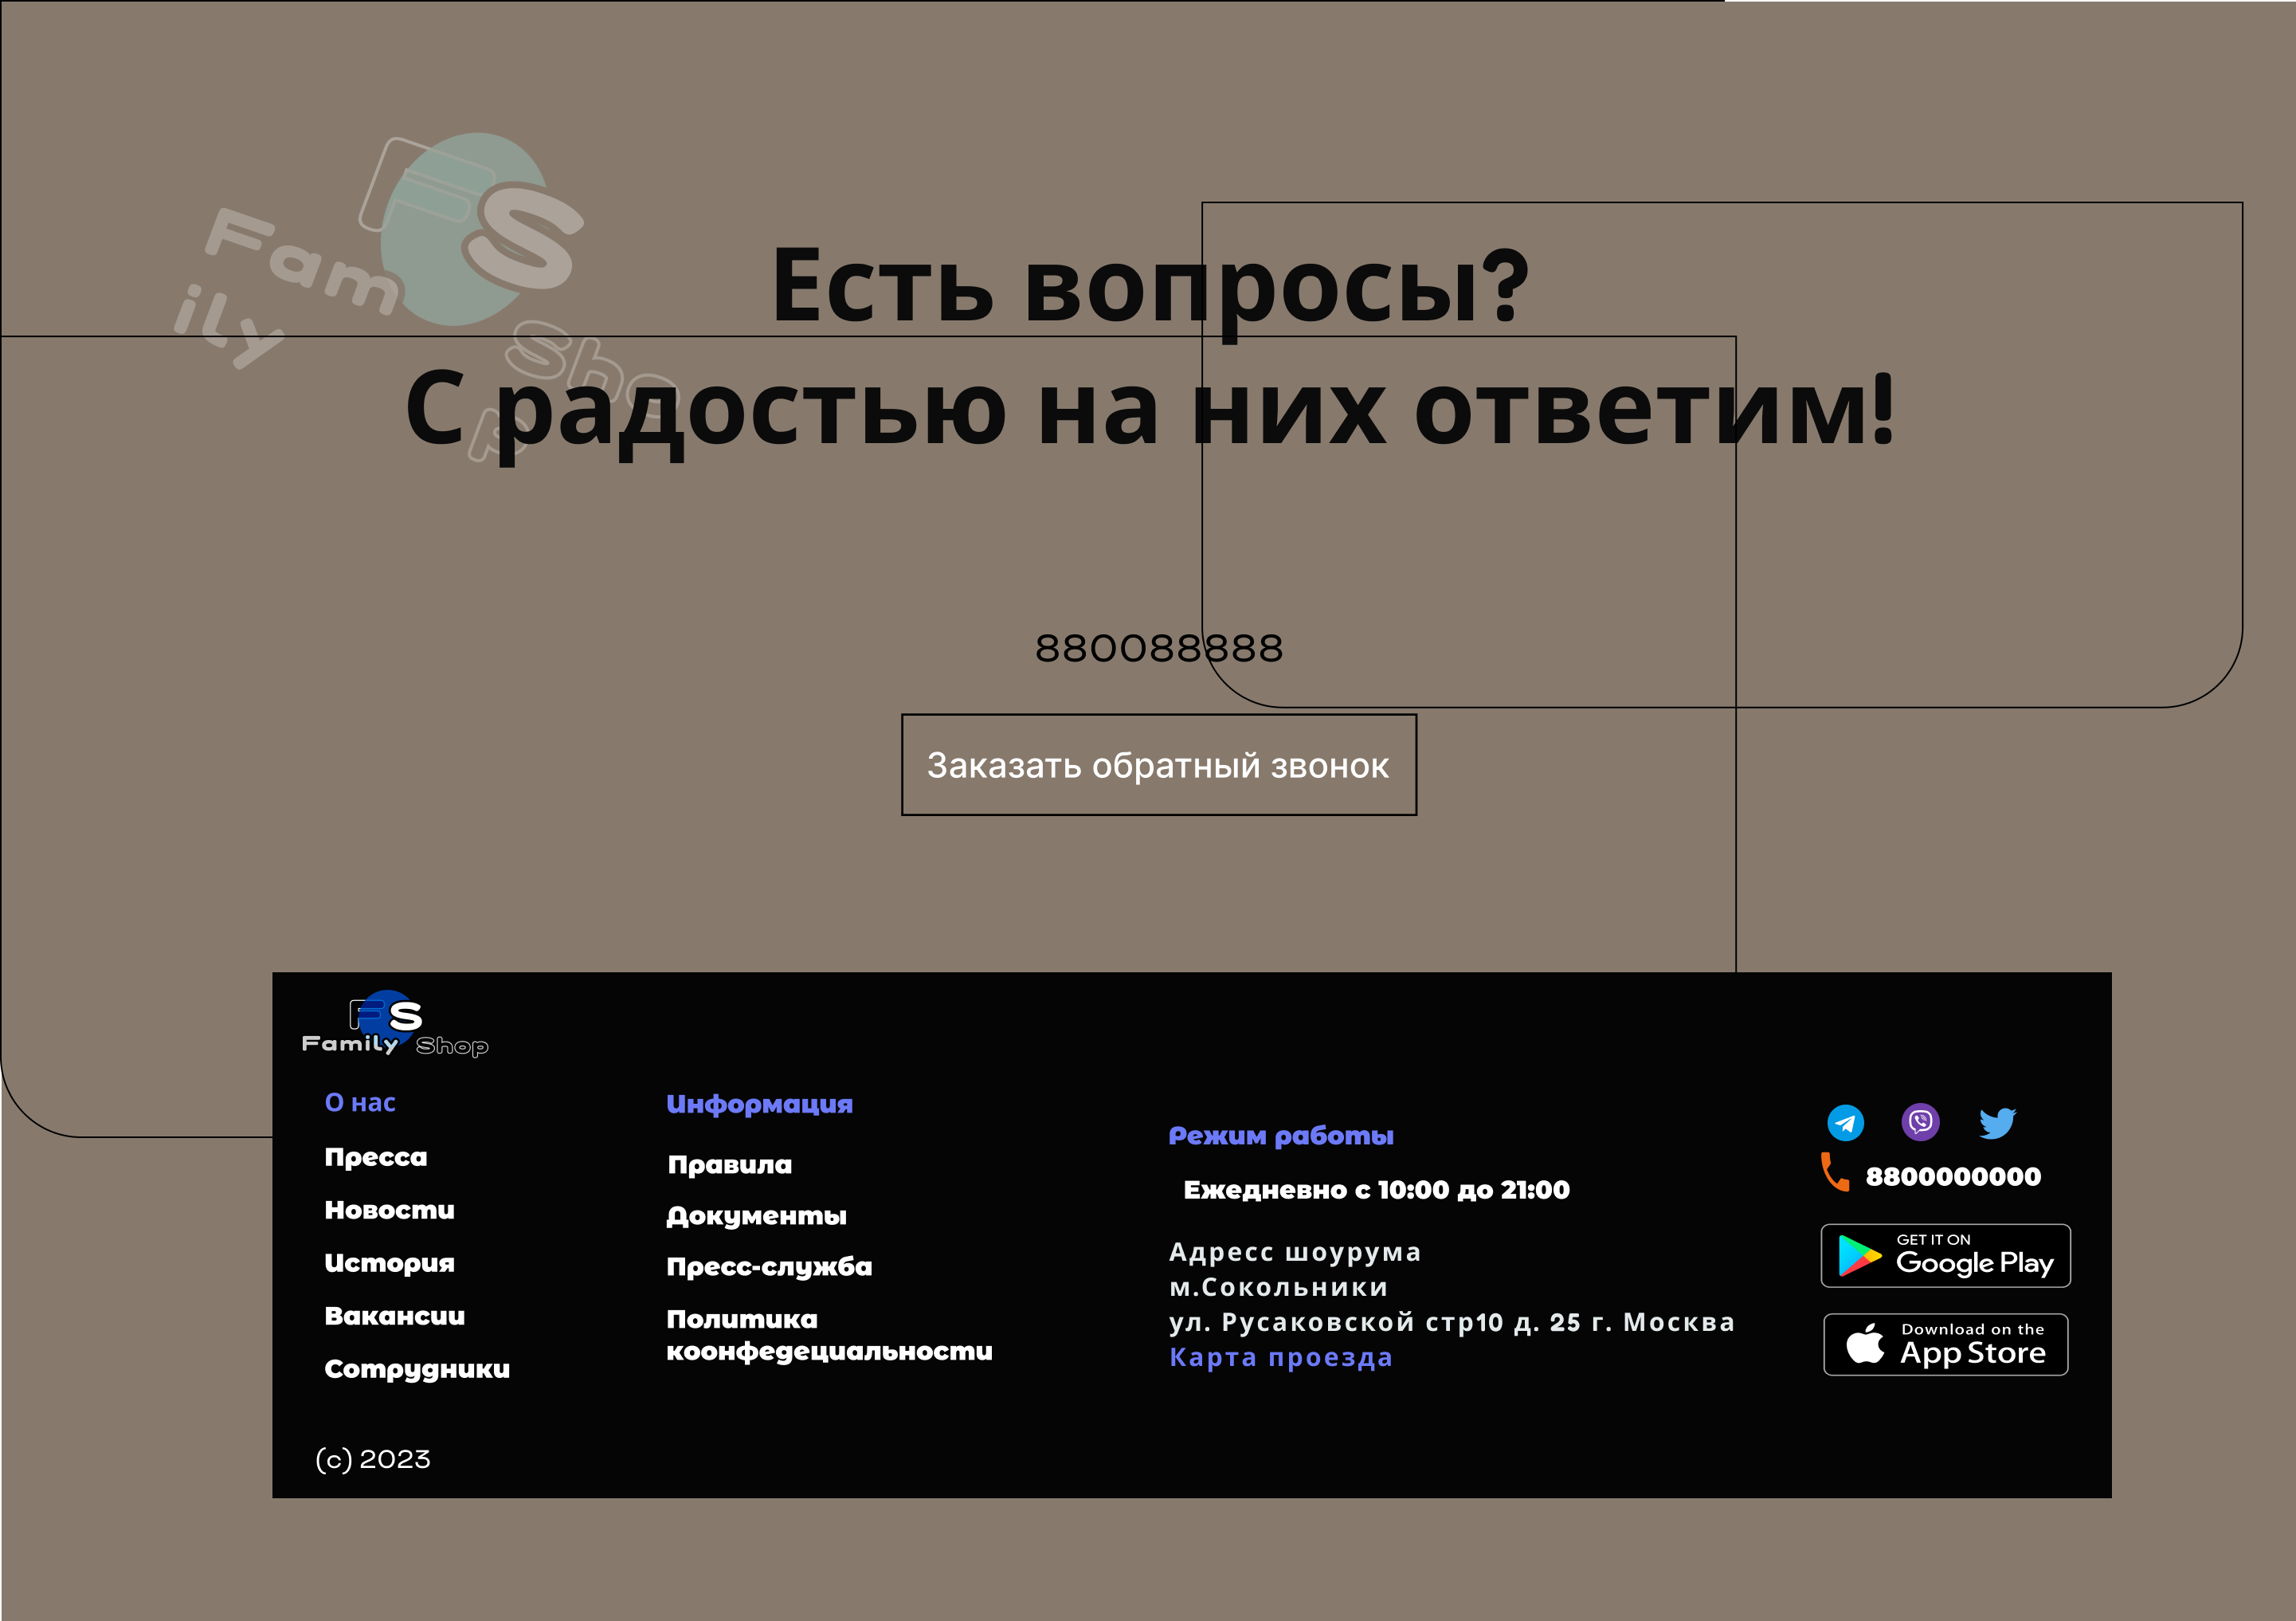This screenshot has width=2296, height=1621.
Task: Open the Карта проезда link
Action: (1280, 1358)
